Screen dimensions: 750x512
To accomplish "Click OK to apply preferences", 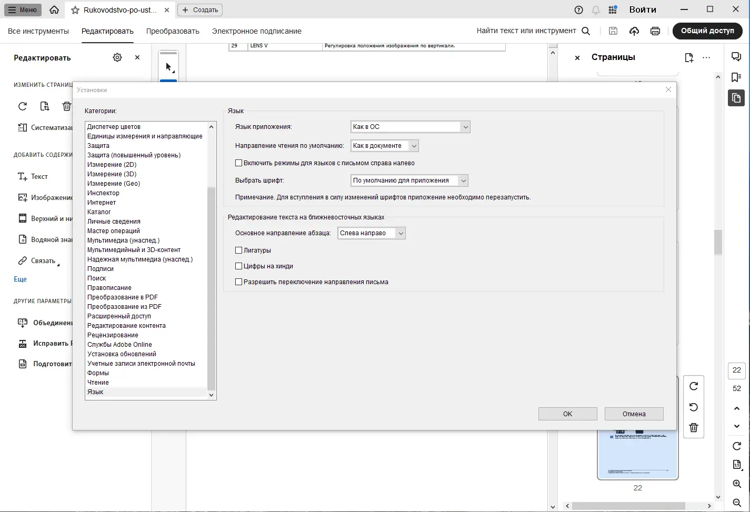I will pyautogui.click(x=567, y=414).
